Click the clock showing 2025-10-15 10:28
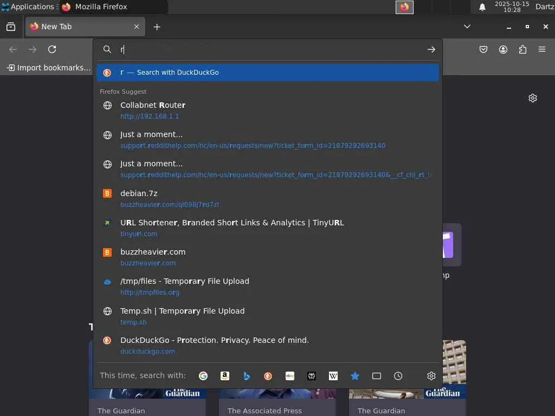Screen dimensions: 555x416 tap(512, 6)
